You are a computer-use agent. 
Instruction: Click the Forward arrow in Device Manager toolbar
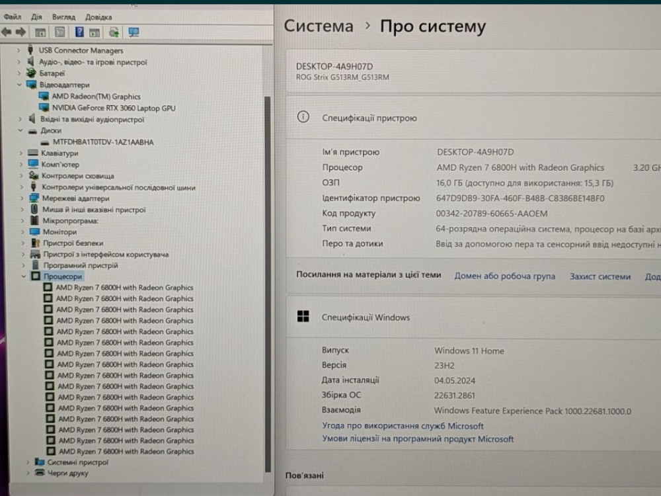click(20, 32)
